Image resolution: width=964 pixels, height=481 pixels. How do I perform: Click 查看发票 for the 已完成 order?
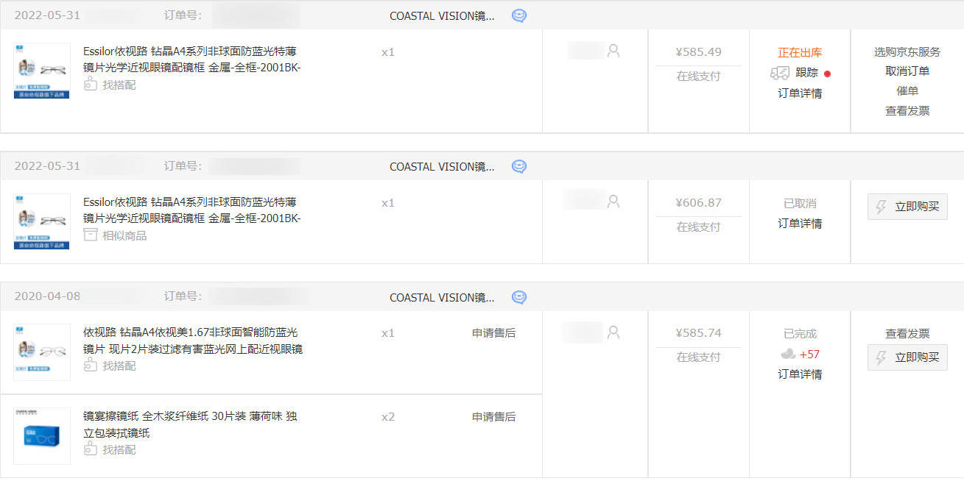click(x=907, y=333)
